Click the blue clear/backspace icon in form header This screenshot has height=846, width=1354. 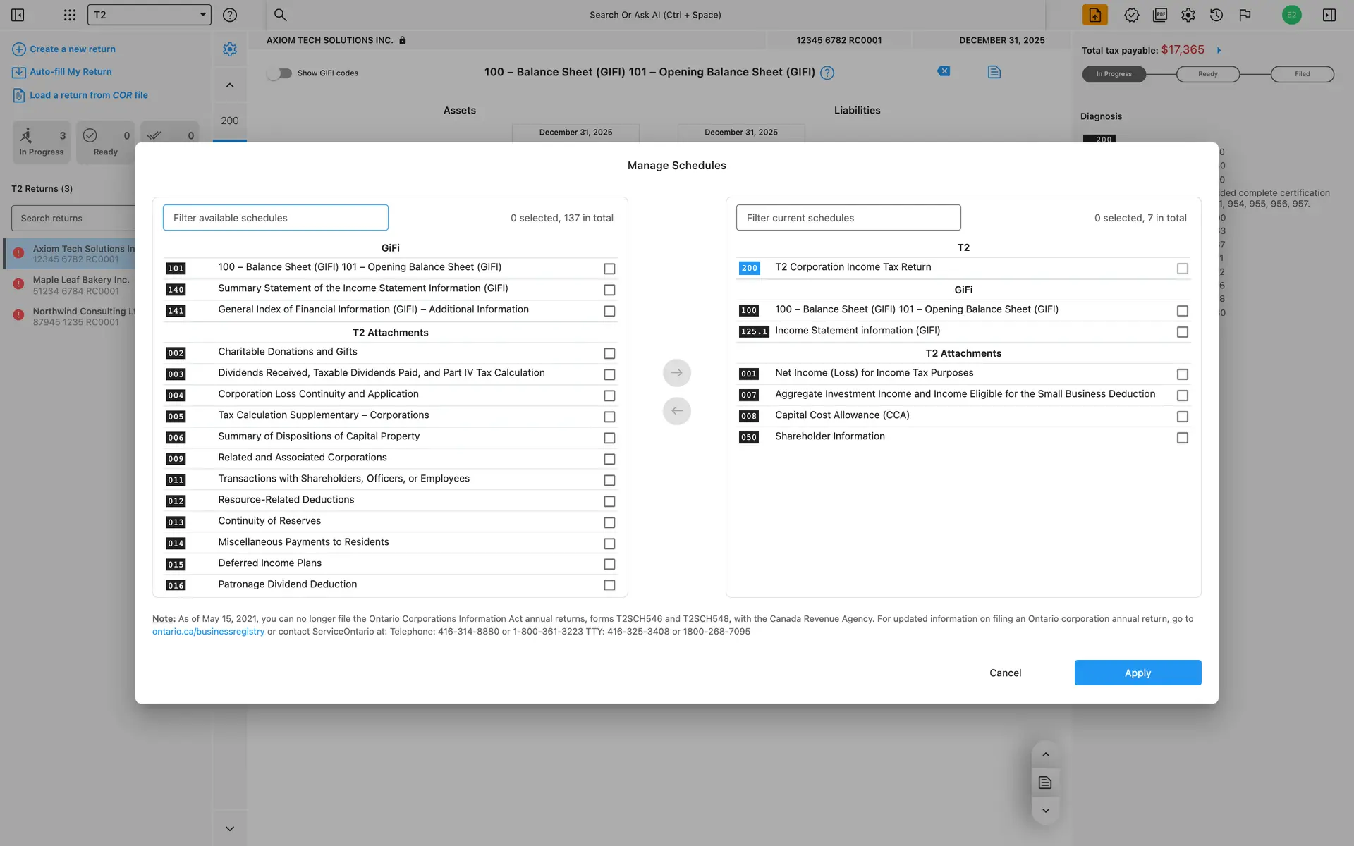coord(944,71)
